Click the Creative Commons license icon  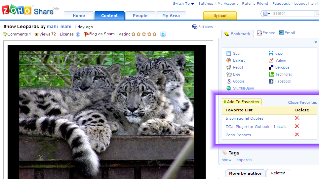point(78,34)
